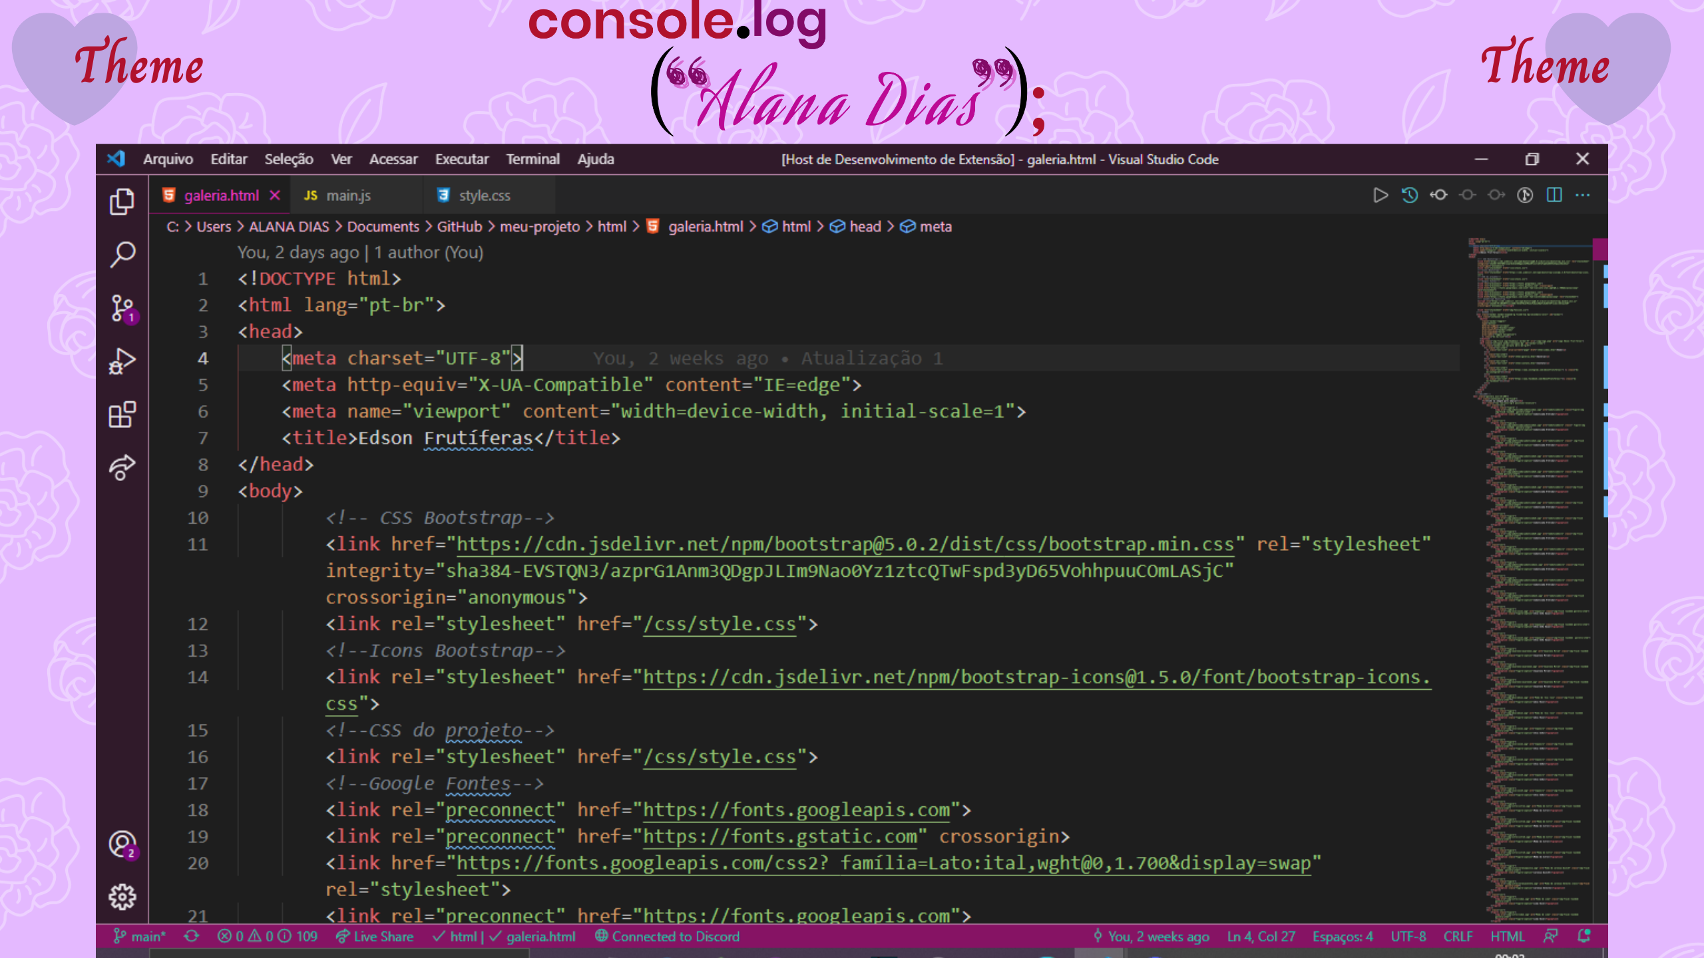The image size is (1704, 958).
Task: Click the sync changes icon in status bar
Action: tap(192, 936)
